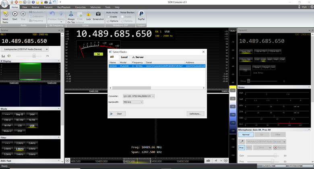This screenshot has height=169, width=314.
Task: Click the padlock icon in quick access toolbar
Action: [41, 2]
